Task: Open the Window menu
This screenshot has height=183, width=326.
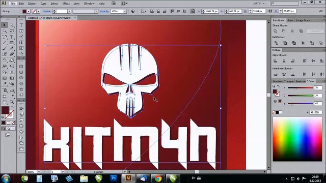Action: click(89, 4)
